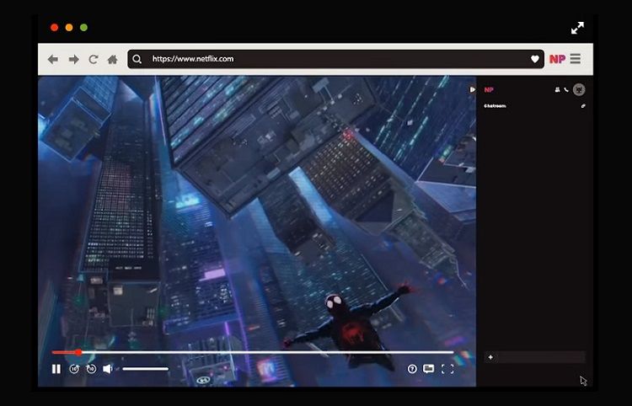Favorite the page with the heart icon
This screenshot has height=406, width=632.
[x=535, y=59]
